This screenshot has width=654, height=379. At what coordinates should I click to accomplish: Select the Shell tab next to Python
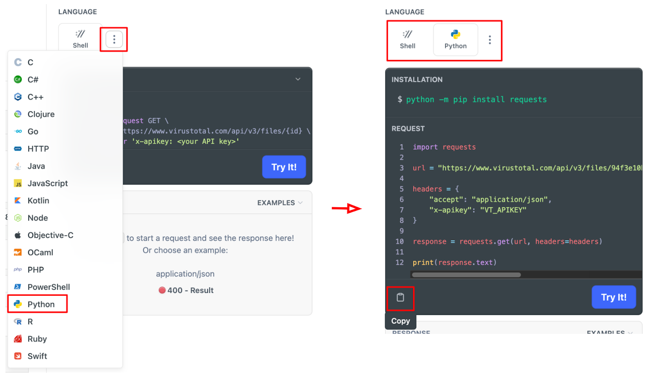tap(408, 40)
